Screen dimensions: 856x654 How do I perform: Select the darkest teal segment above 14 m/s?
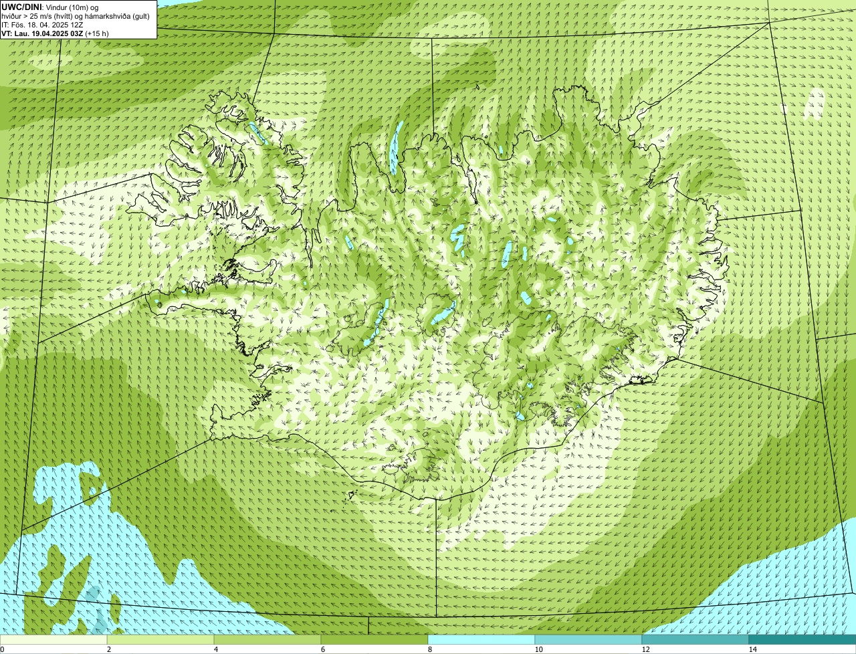(x=802, y=639)
